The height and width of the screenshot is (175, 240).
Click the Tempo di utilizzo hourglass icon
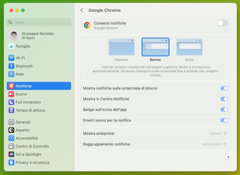click(x=11, y=110)
